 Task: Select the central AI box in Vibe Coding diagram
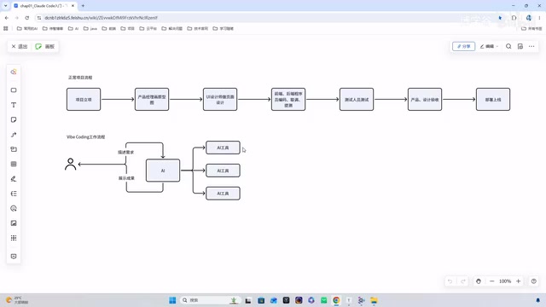point(163,171)
